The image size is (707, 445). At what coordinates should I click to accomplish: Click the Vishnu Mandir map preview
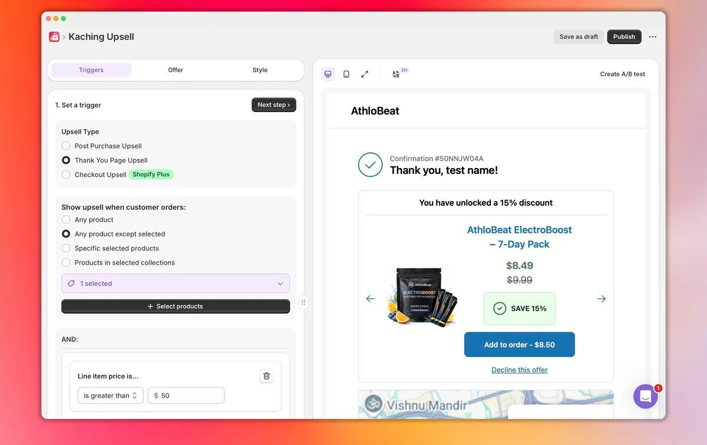click(x=486, y=404)
